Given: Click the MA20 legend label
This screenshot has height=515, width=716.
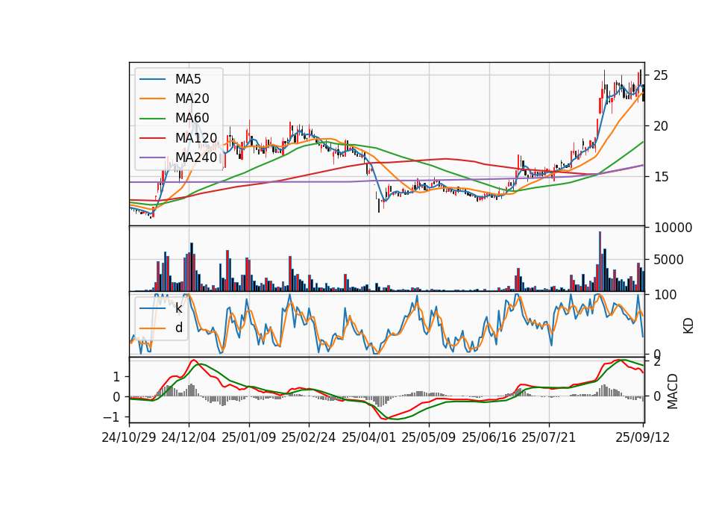Looking at the screenshot, I should click(x=192, y=99).
